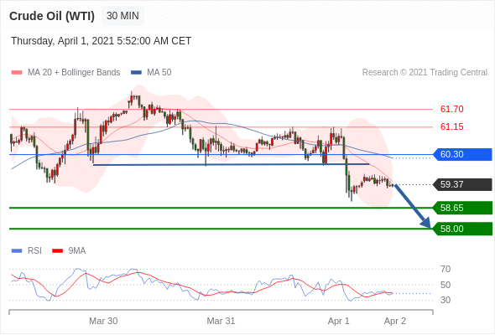The width and height of the screenshot is (495, 335).
Task: Click the 61.70 resistance price label
Action: click(451, 109)
